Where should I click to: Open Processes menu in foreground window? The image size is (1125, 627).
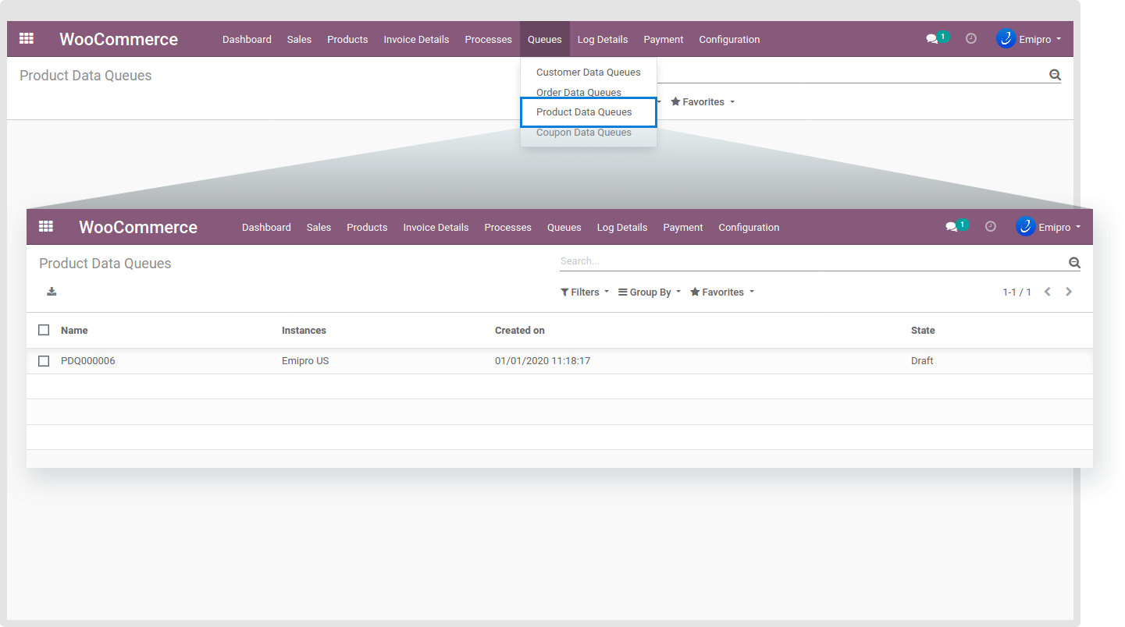click(507, 228)
